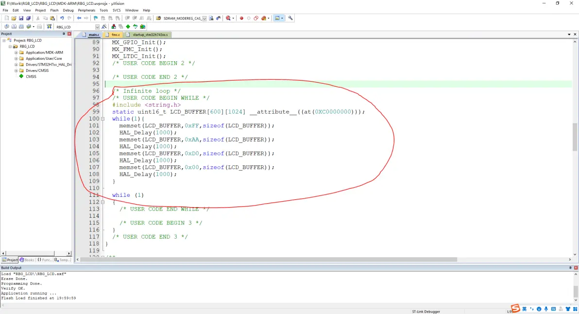Click the Undo arrow icon
The height and width of the screenshot is (314, 579).
tap(62, 18)
